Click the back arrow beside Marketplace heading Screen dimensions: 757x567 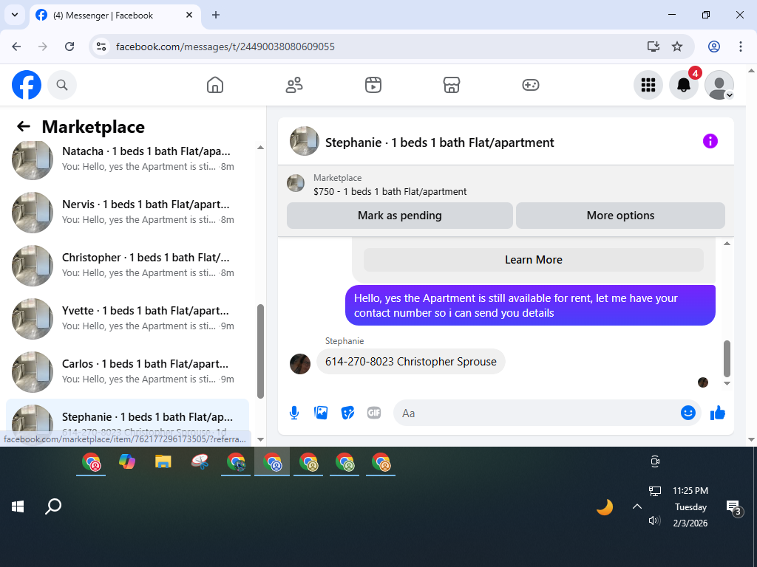pos(24,126)
